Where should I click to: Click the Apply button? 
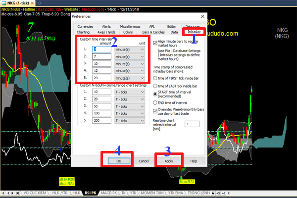tap(169, 161)
